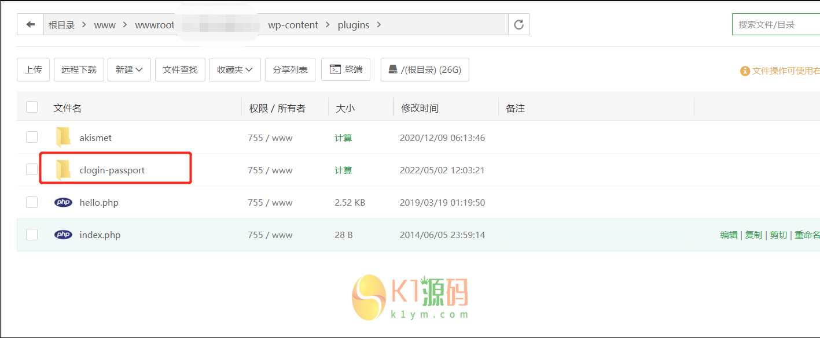Check the clogin-passport row checkbox

click(32, 169)
